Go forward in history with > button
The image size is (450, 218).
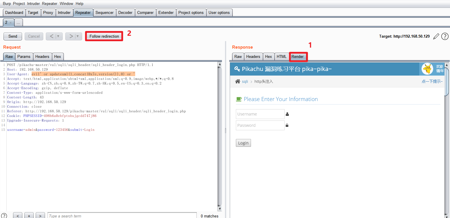point(71,36)
